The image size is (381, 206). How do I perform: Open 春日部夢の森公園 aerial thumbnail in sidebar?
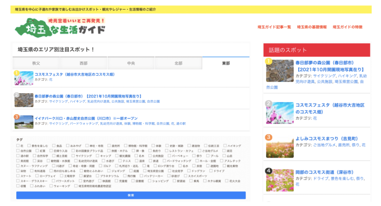(x=280, y=71)
